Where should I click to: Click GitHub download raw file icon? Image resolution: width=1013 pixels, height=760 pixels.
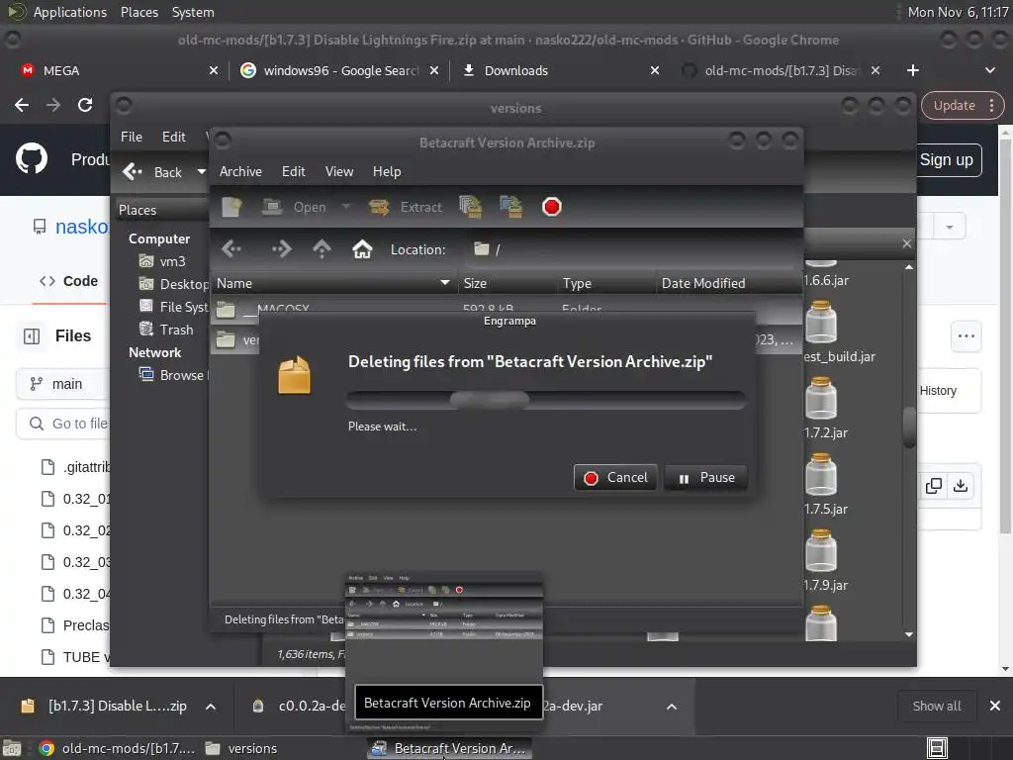[961, 486]
